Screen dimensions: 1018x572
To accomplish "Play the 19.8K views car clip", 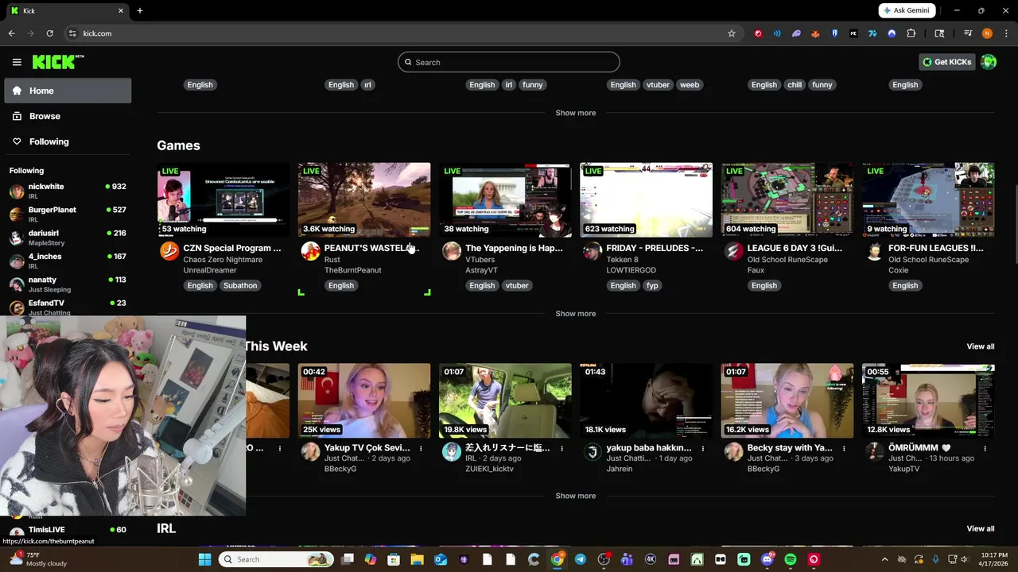I will (x=505, y=400).
